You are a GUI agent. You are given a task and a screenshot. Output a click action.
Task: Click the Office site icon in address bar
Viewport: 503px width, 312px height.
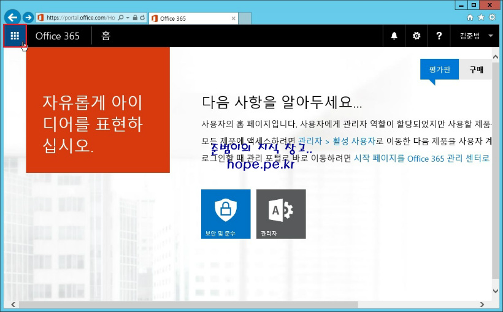click(x=40, y=18)
